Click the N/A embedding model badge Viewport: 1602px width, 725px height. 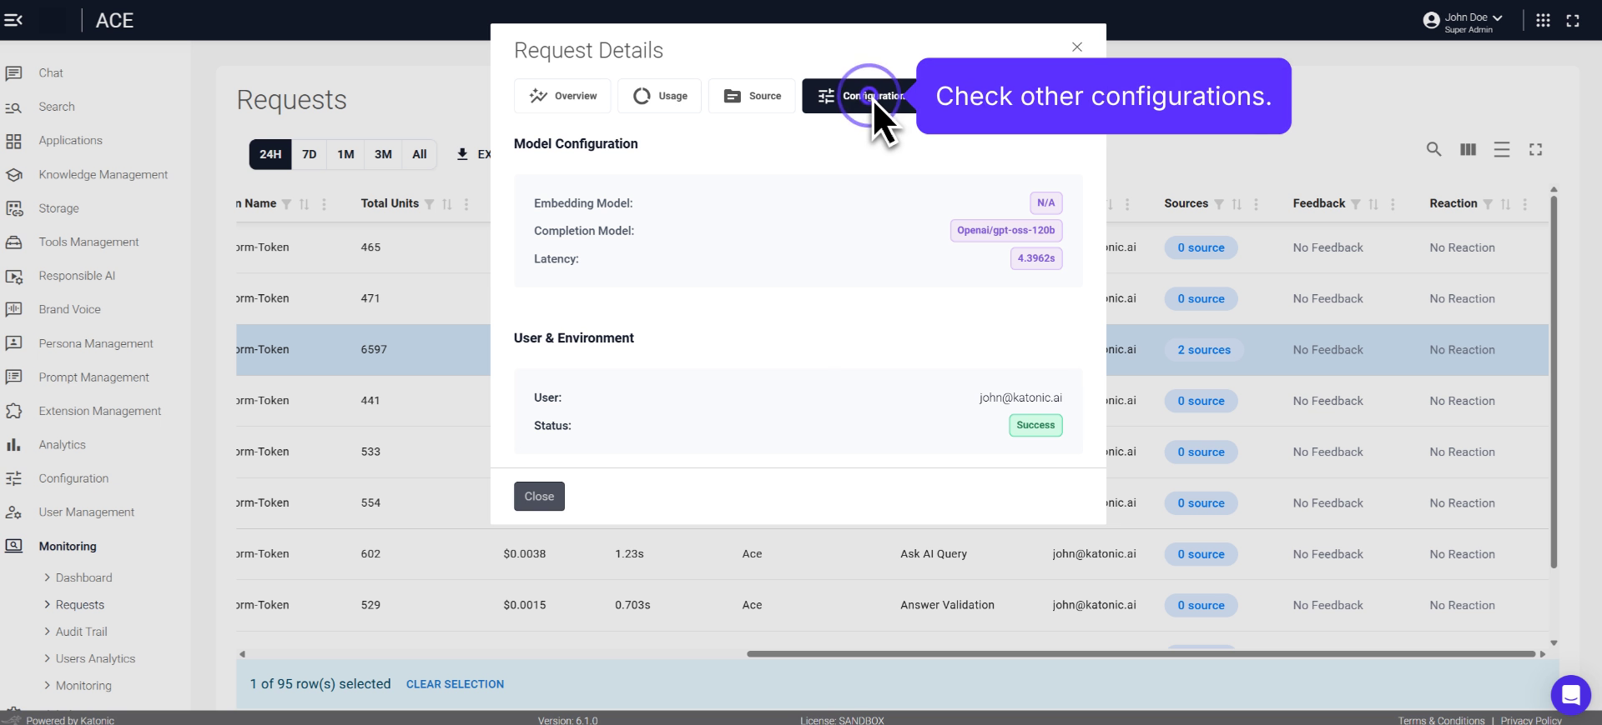tap(1045, 203)
